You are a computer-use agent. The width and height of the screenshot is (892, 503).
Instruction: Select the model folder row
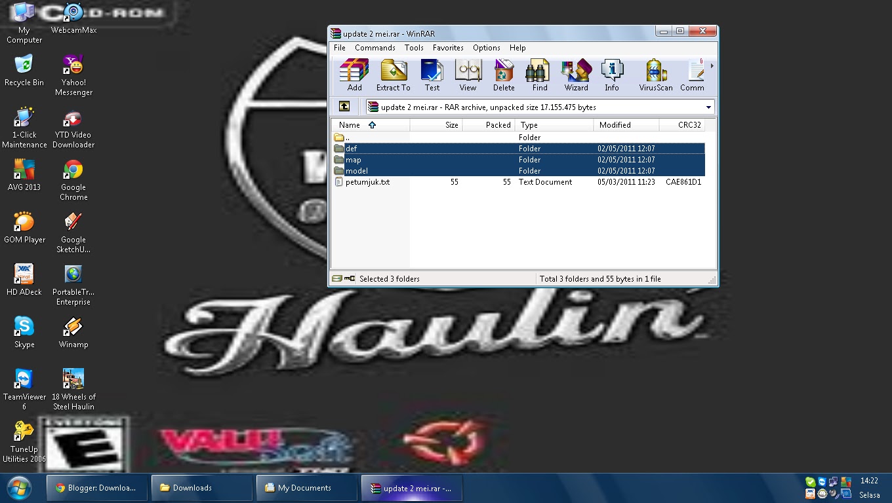pos(518,171)
